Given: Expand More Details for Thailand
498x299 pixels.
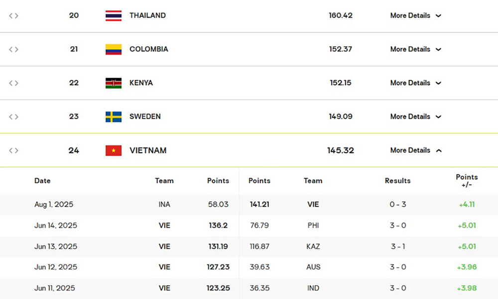Looking at the screenshot, I should point(416,15).
